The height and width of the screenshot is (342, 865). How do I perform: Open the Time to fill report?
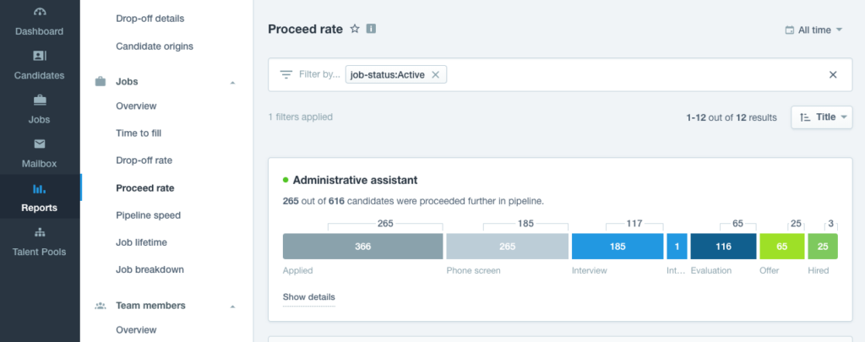click(139, 133)
